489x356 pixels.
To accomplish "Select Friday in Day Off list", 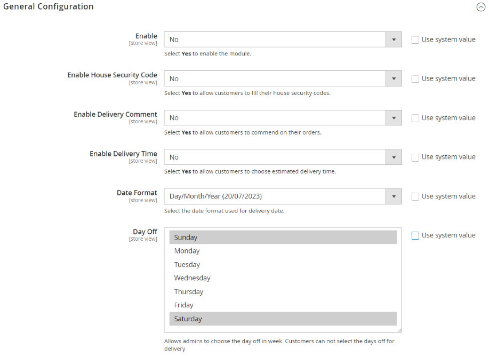I will 283,305.
